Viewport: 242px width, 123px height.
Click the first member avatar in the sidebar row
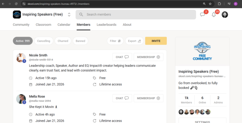pyautogui.click(x=181, y=112)
